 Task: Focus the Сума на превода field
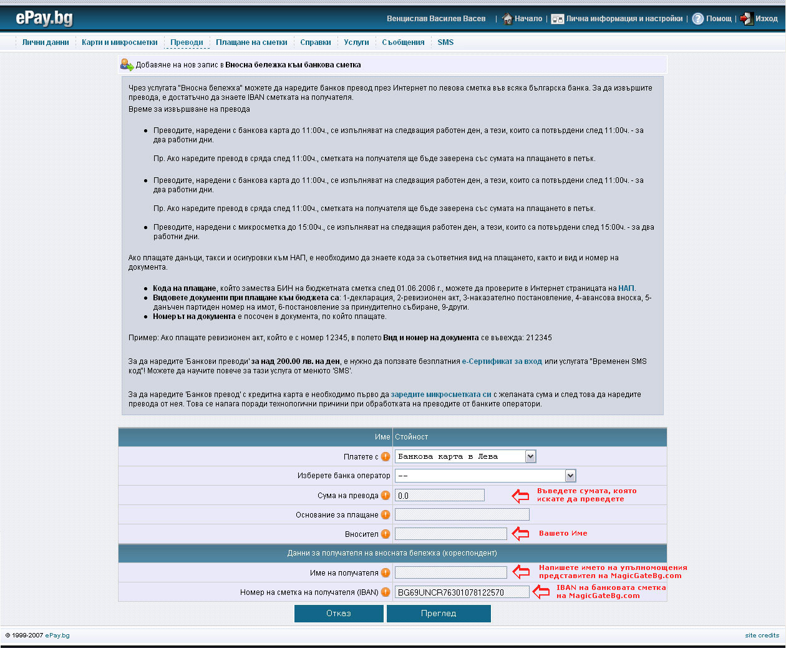pos(440,495)
